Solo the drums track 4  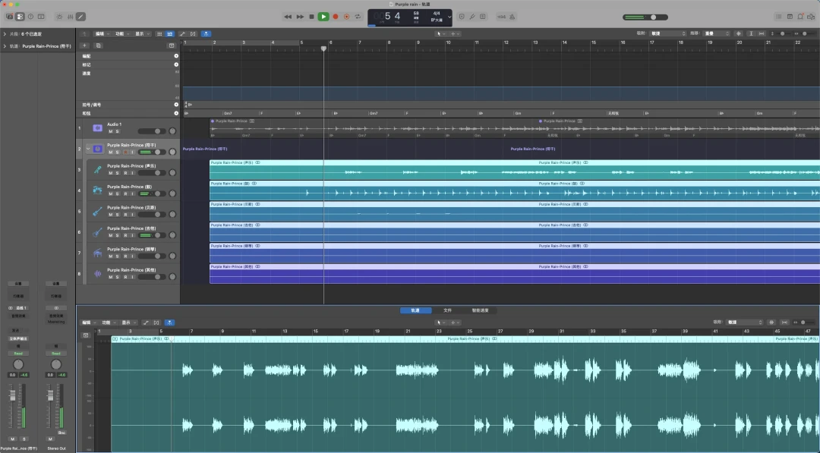click(117, 193)
